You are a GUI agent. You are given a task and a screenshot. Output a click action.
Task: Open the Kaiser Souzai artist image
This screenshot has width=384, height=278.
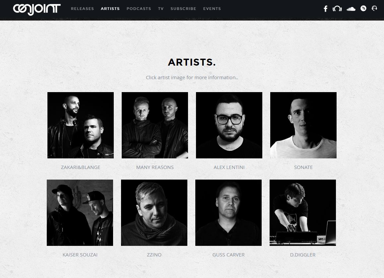80,213
